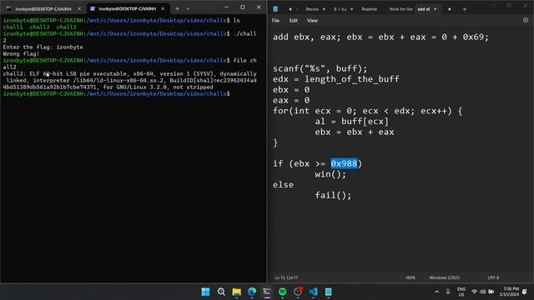Show hidden system tray icons chevron
Screen dimensions: 534x300
[436, 292]
